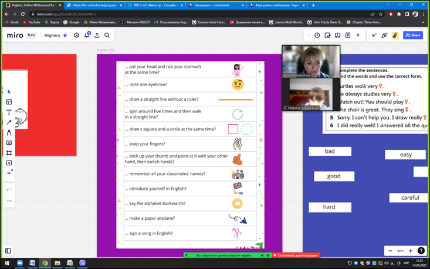Toggle the frames panel at bottom left
Viewport: 430px width, 269px height.
(8, 251)
